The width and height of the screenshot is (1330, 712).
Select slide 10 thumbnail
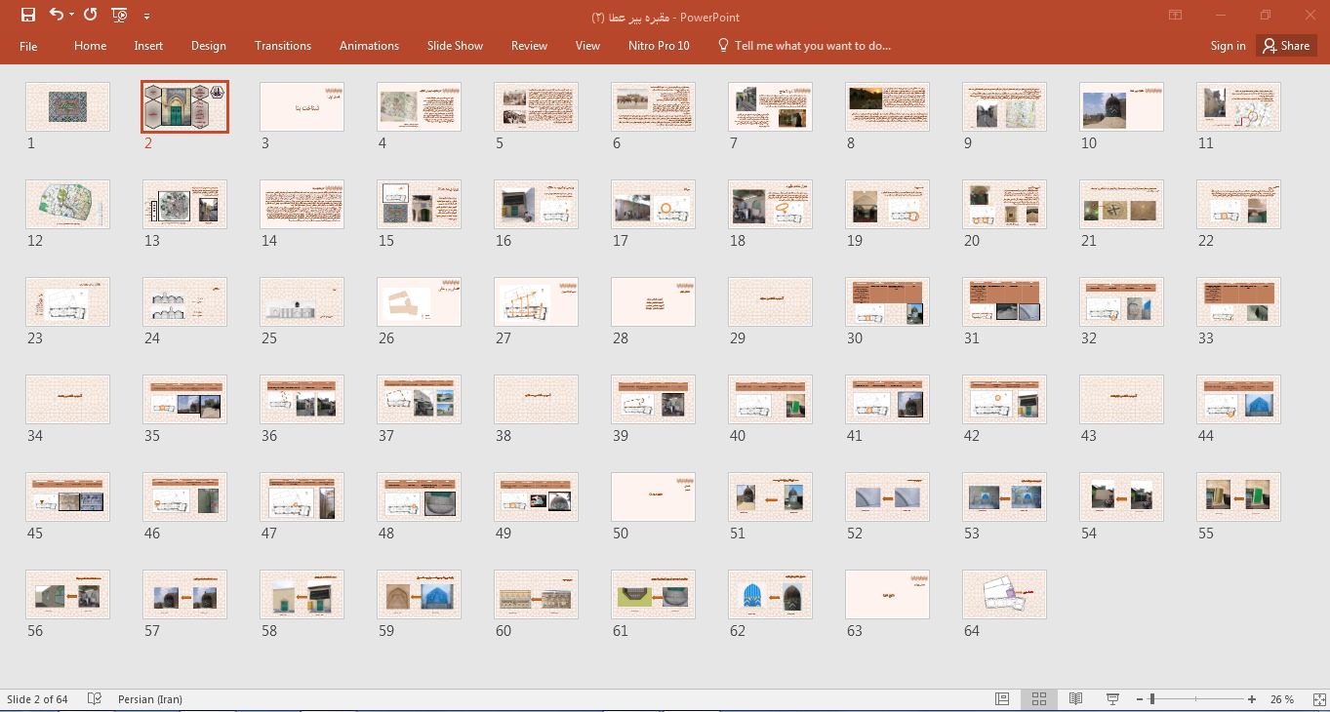[x=1121, y=106]
